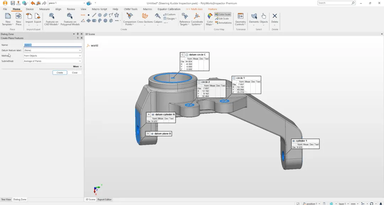This screenshot has width=384, height=205.
Task: Click the Reference Targets icon
Action: pos(185,17)
